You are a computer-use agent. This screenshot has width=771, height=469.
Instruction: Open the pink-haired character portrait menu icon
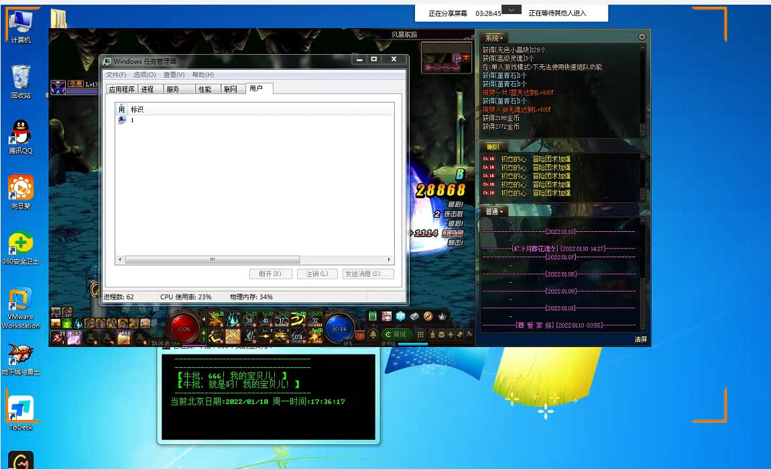(x=386, y=316)
